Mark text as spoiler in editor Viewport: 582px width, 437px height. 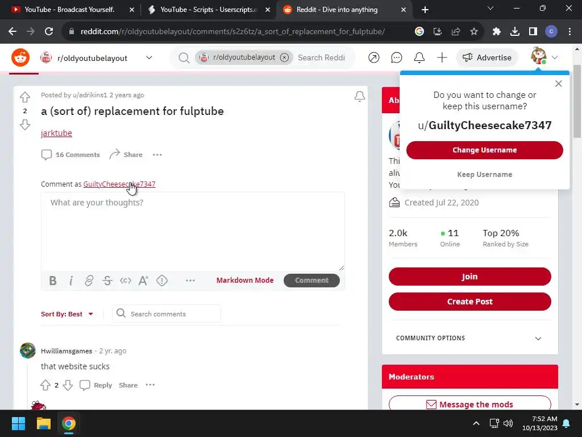162,281
